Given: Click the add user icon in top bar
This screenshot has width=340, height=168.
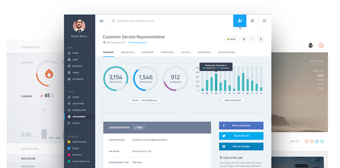Looking at the screenshot, I should (240, 21).
